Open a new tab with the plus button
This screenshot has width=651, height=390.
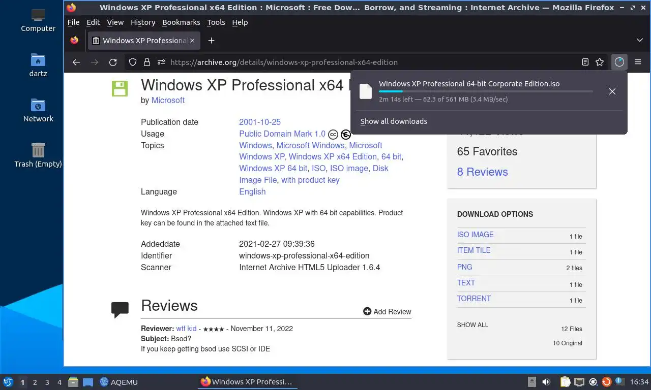coord(212,40)
